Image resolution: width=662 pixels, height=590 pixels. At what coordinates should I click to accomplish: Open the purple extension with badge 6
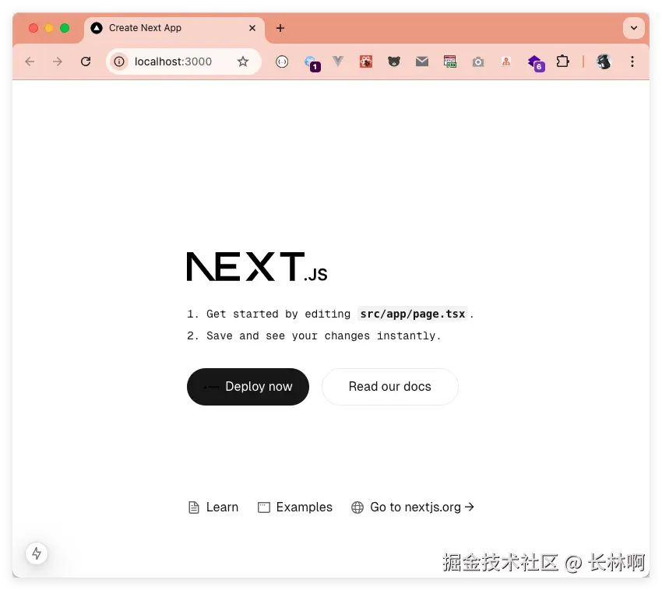(536, 63)
